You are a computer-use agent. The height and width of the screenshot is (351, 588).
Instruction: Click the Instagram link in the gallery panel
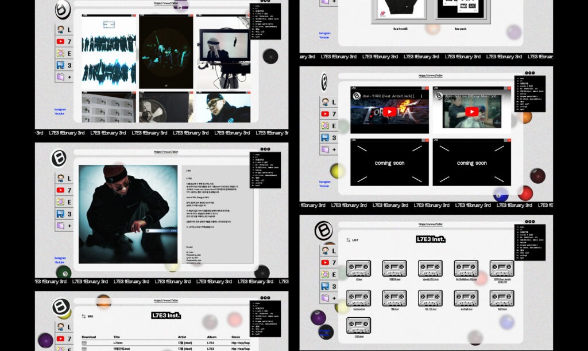[60, 109]
